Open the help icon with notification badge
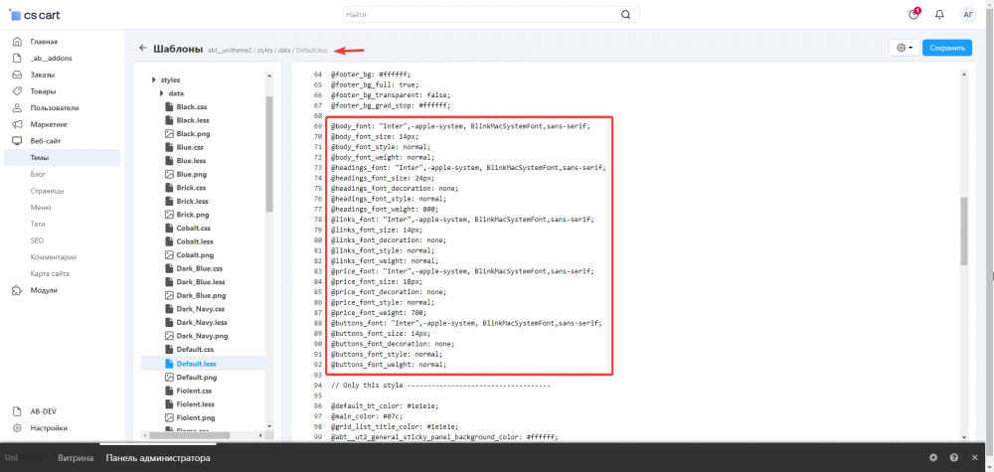The width and height of the screenshot is (994, 472). 913,15
